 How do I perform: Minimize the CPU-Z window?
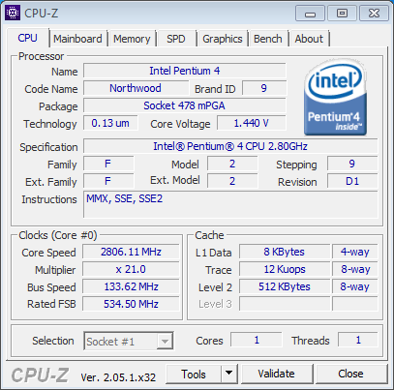(x=310, y=14)
